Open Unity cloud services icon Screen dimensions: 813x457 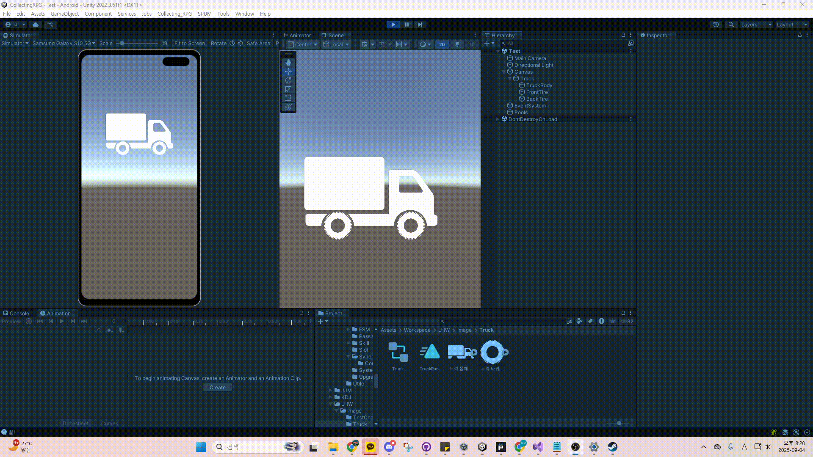point(36,25)
